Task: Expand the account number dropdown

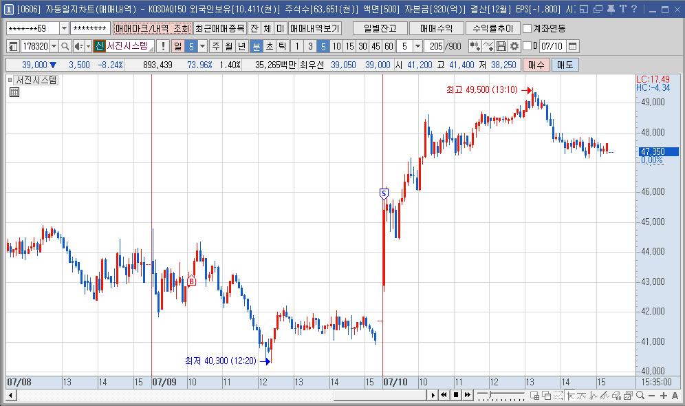Action: 64,28
